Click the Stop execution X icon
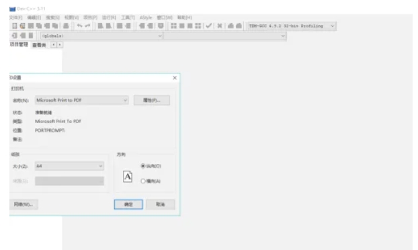The image size is (418, 250). pos(219,26)
